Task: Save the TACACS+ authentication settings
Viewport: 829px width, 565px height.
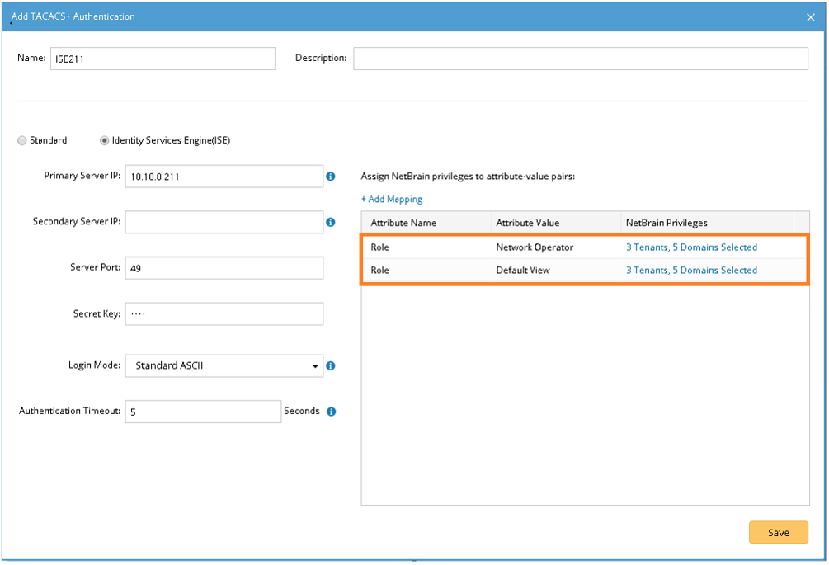Action: pos(778,533)
